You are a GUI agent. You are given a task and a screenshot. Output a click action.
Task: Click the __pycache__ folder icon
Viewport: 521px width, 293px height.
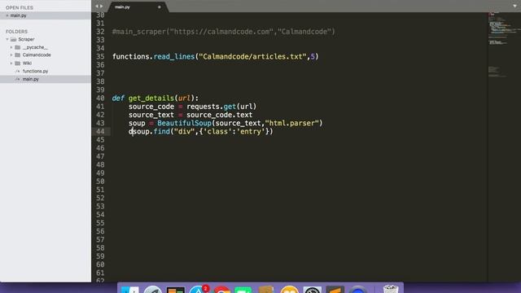(x=18, y=47)
